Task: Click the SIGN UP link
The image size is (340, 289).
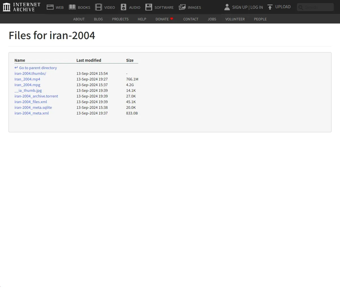Action: [x=240, y=7]
